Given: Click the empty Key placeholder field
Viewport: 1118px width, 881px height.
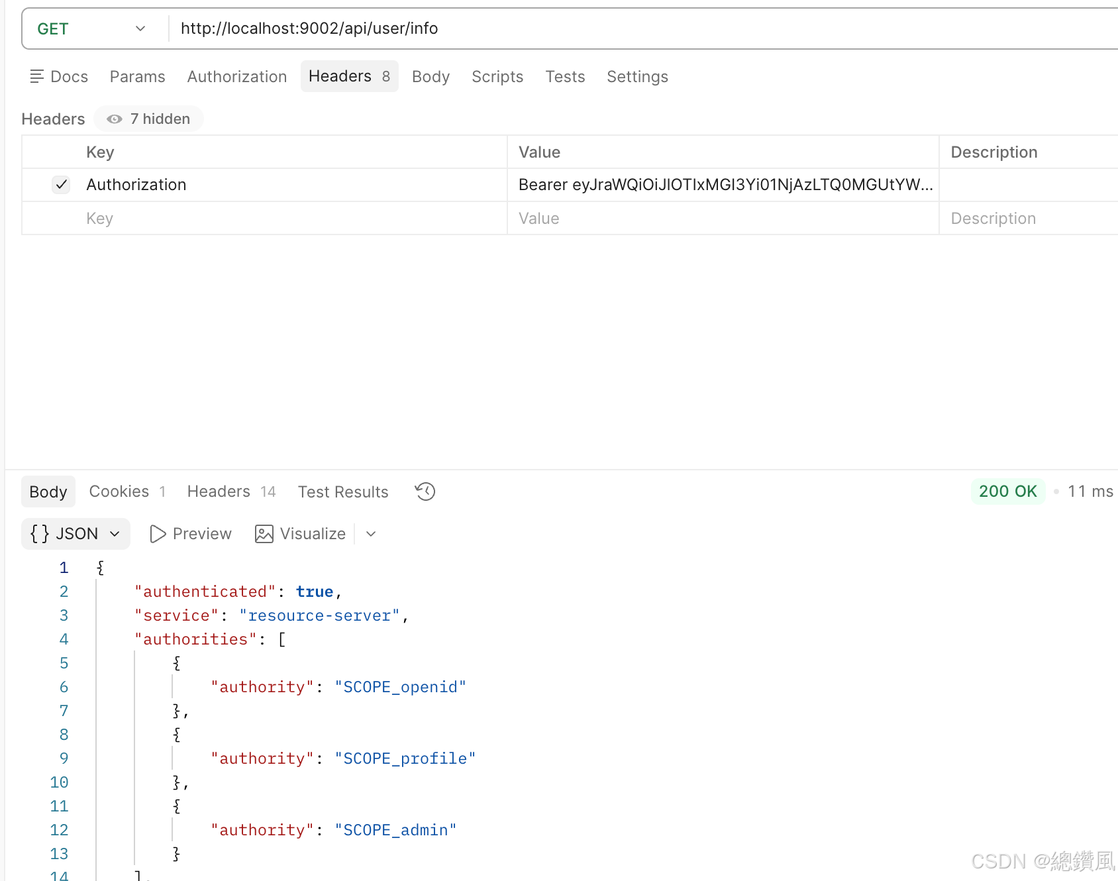Looking at the screenshot, I should [x=295, y=219].
